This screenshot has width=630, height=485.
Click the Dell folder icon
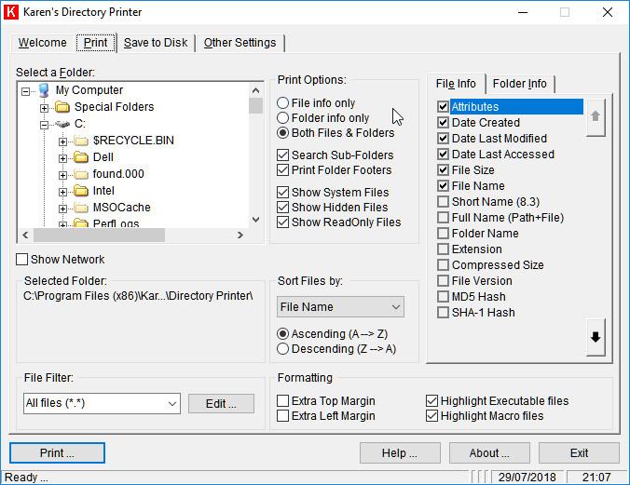(x=81, y=157)
